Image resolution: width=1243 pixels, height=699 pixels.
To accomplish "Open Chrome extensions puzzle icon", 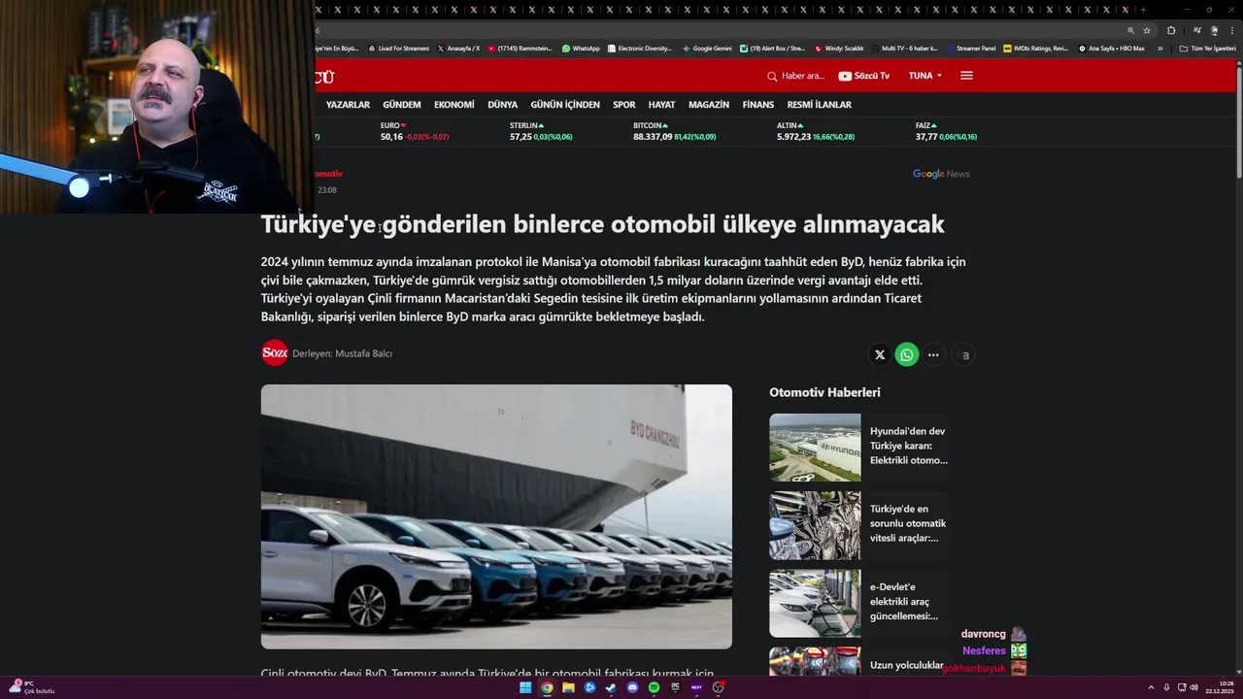I will pos(1171,30).
